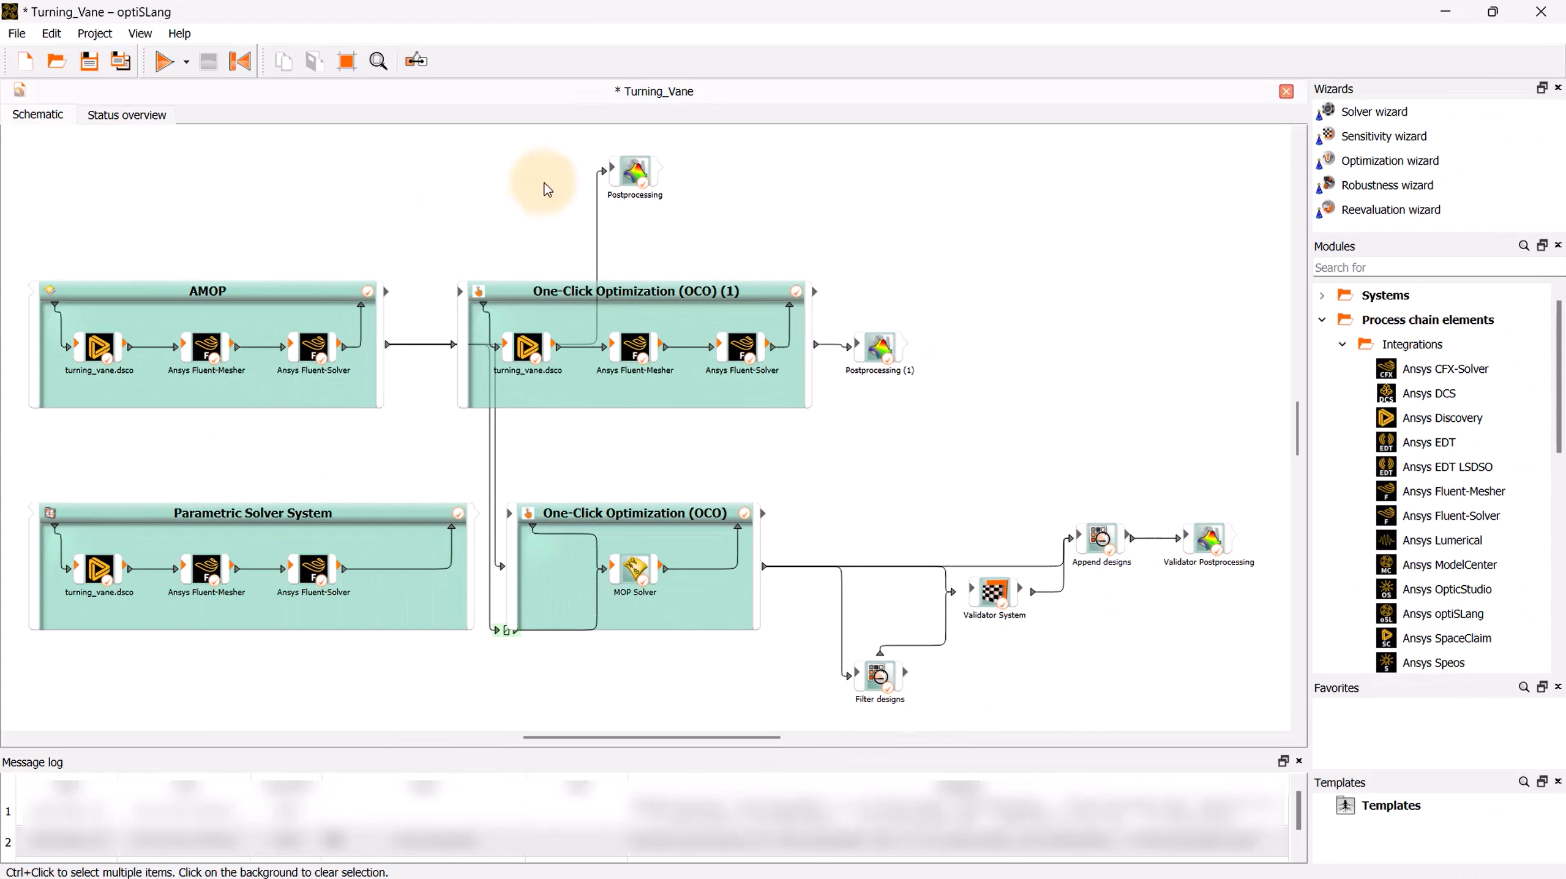
Task: Start the project with the orange Run arrow
Action: pos(164,61)
